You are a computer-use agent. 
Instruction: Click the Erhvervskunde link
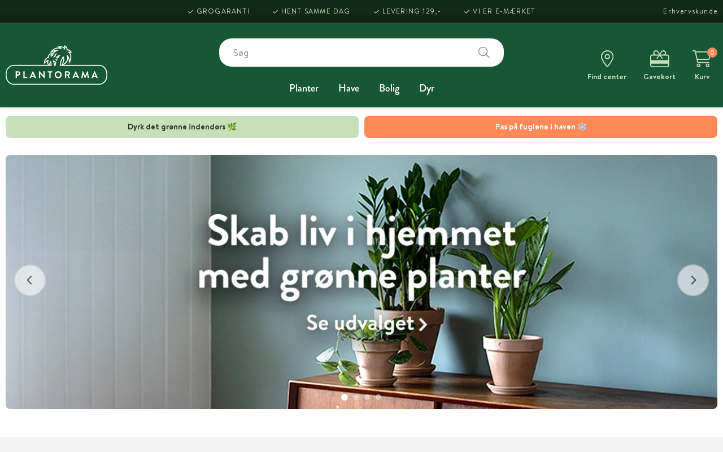point(690,11)
